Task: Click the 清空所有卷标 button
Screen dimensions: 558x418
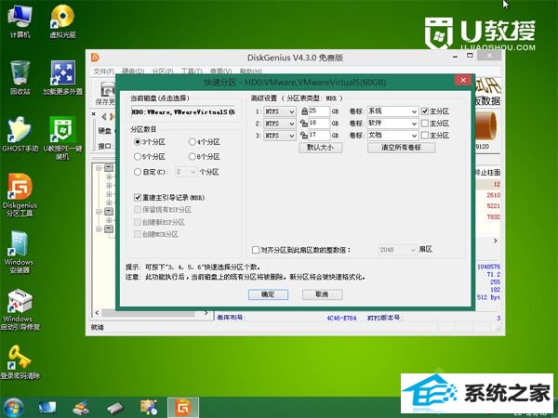Action: [x=401, y=148]
